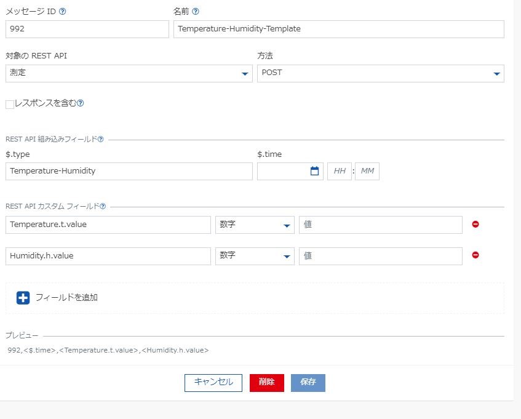Expand the 方法 POST dropdown
521x419 pixels.
click(x=380, y=73)
